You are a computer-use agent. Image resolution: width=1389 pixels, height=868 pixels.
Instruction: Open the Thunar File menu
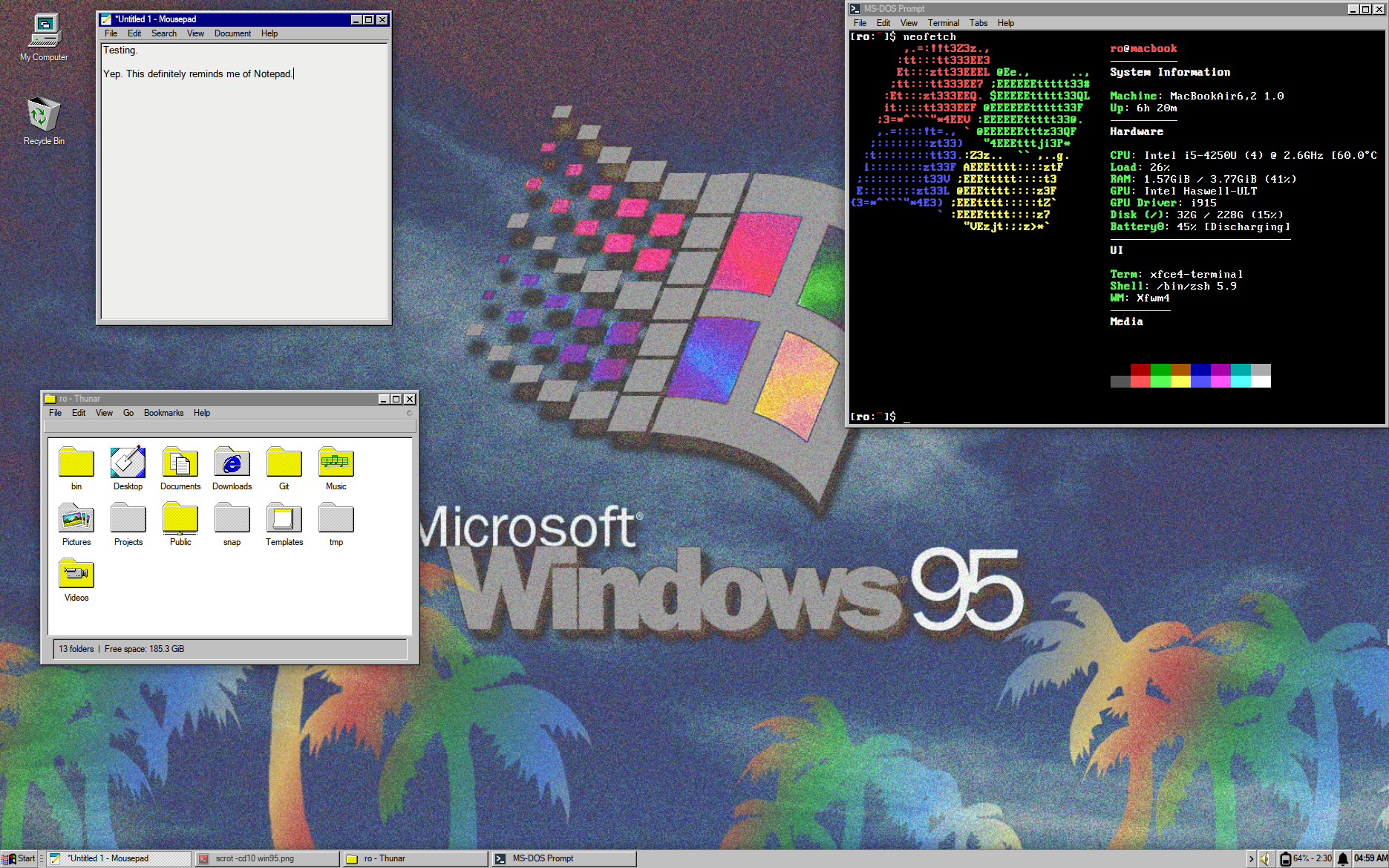click(56, 413)
